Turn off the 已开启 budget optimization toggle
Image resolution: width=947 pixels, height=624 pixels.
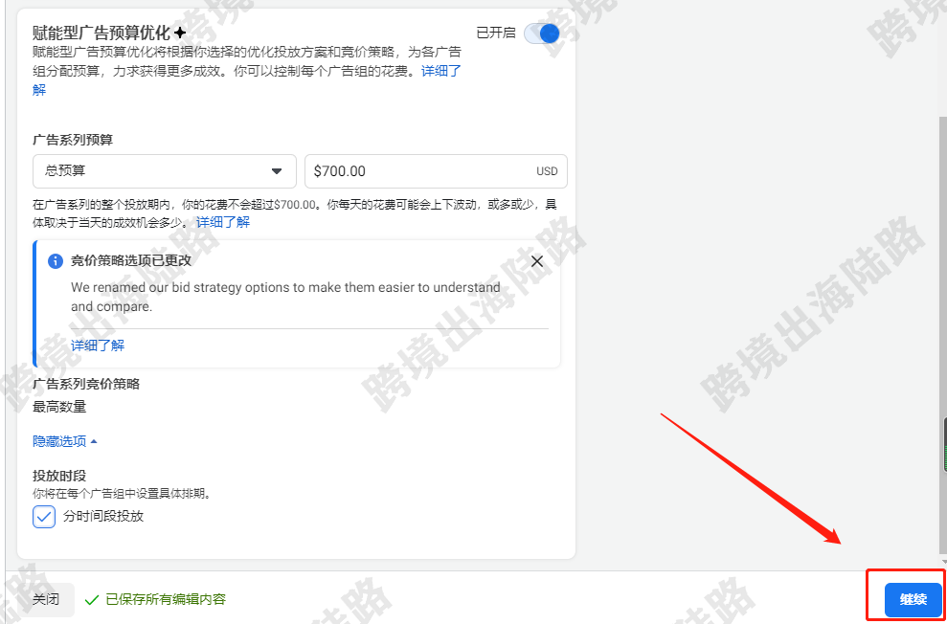click(x=542, y=33)
